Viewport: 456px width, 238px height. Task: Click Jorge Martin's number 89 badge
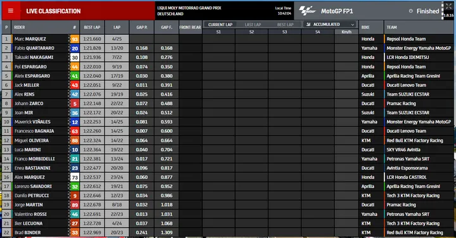tap(75, 205)
